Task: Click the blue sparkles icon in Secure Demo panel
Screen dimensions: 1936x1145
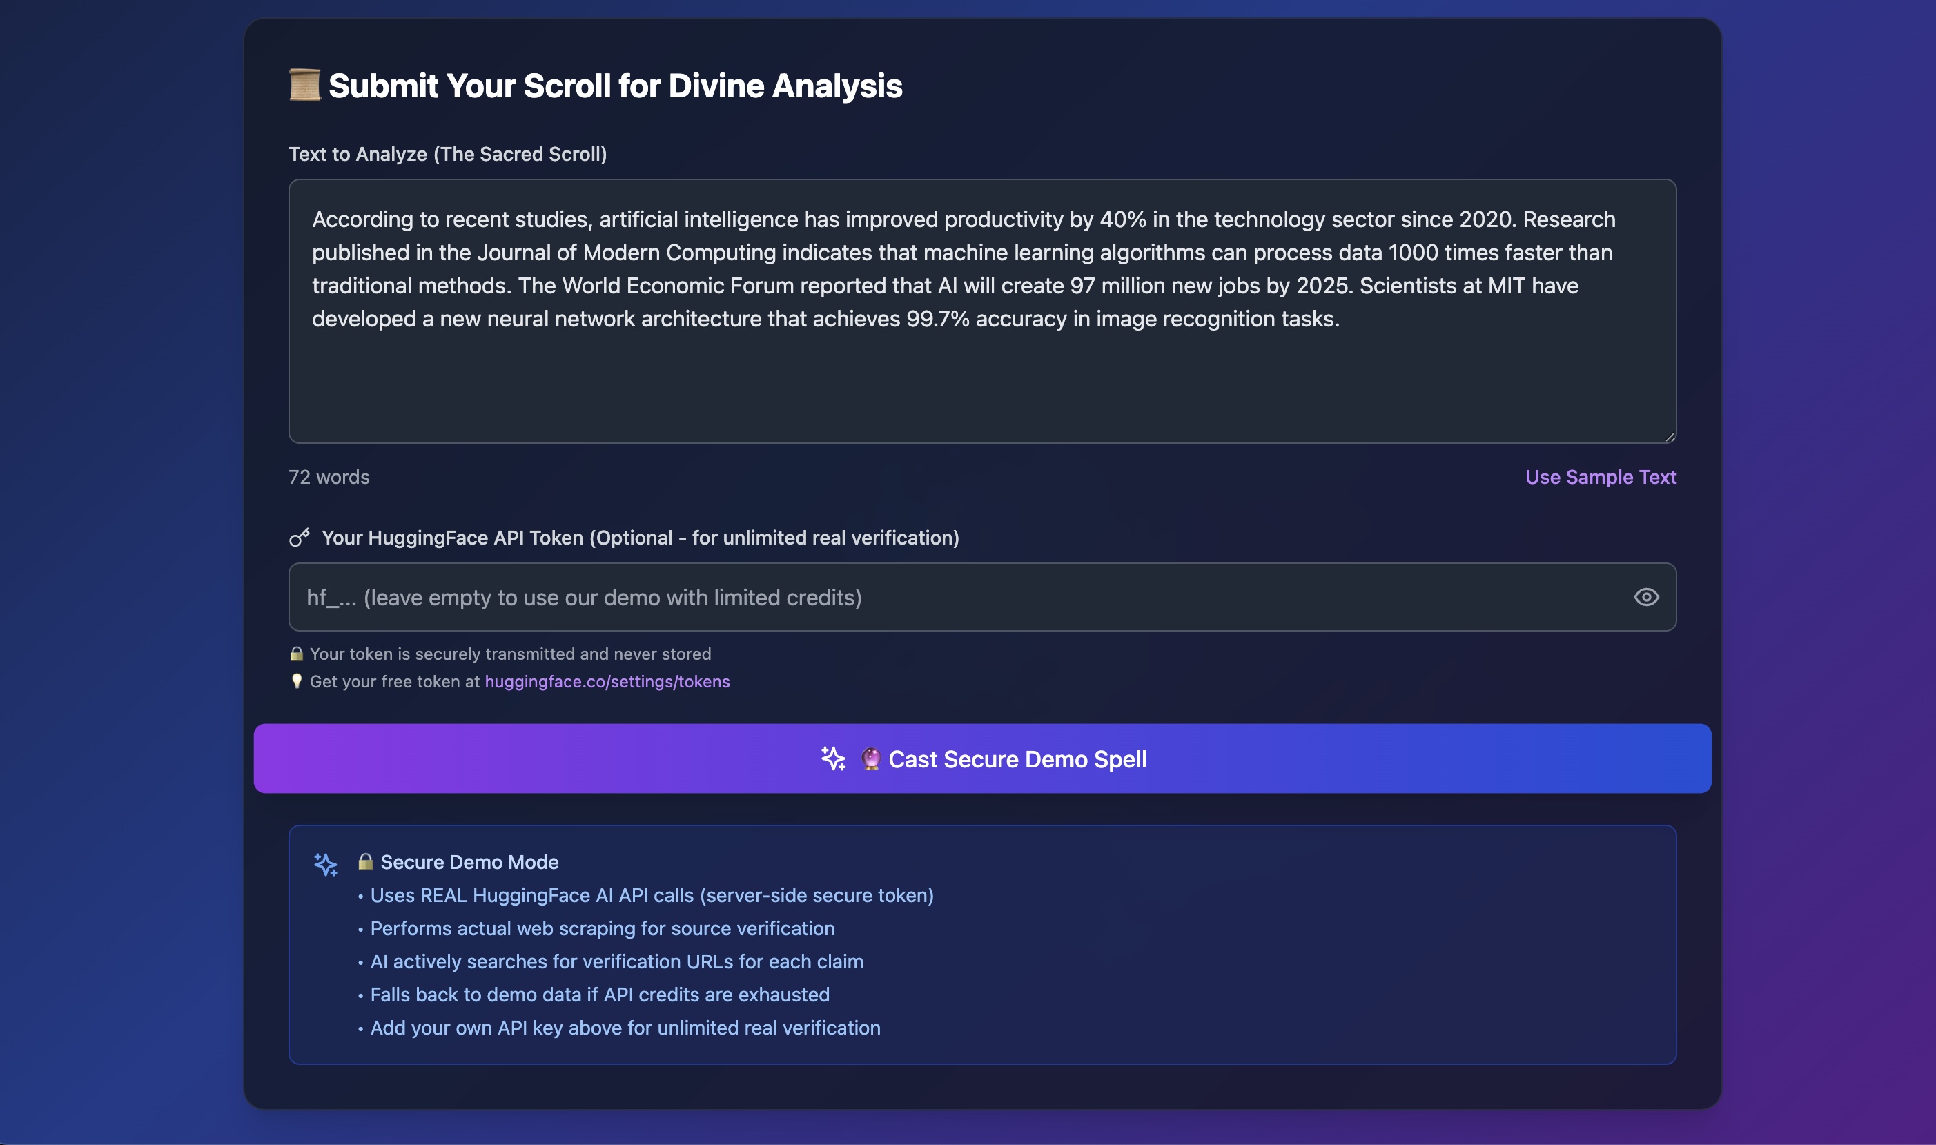Action: 326,864
